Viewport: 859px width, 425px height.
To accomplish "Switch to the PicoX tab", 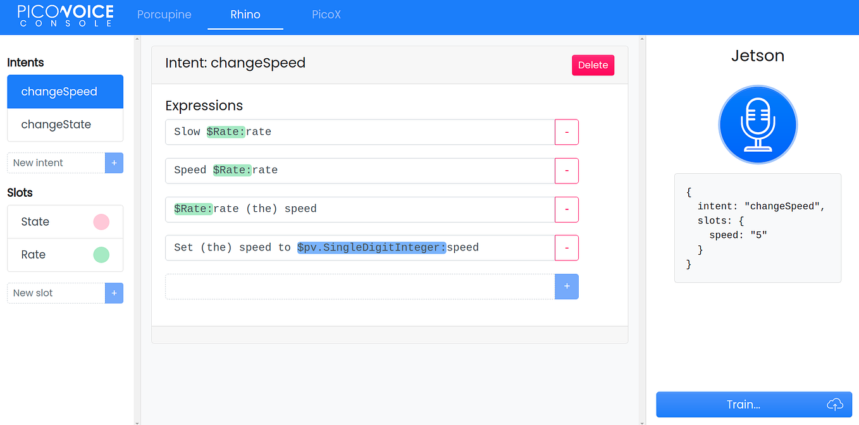I will tap(326, 14).
